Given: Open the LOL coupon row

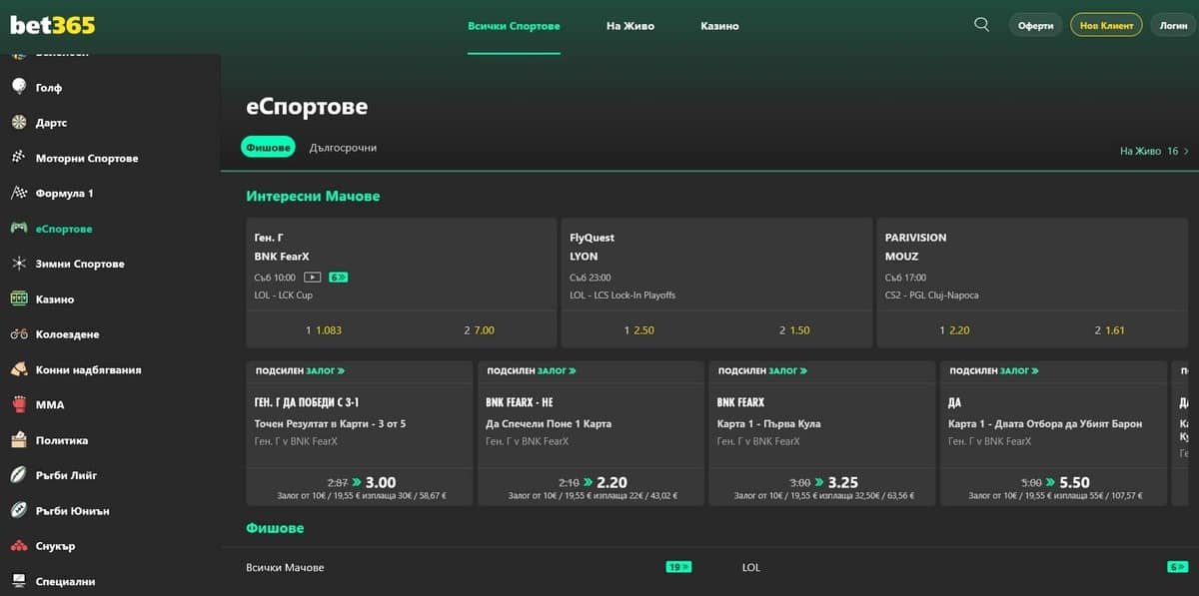Looking at the screenshot, I should click(x=965, y=567).
